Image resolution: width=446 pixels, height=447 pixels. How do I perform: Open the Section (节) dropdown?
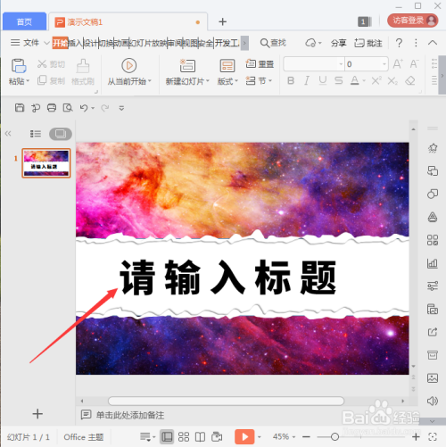[259, 80]
